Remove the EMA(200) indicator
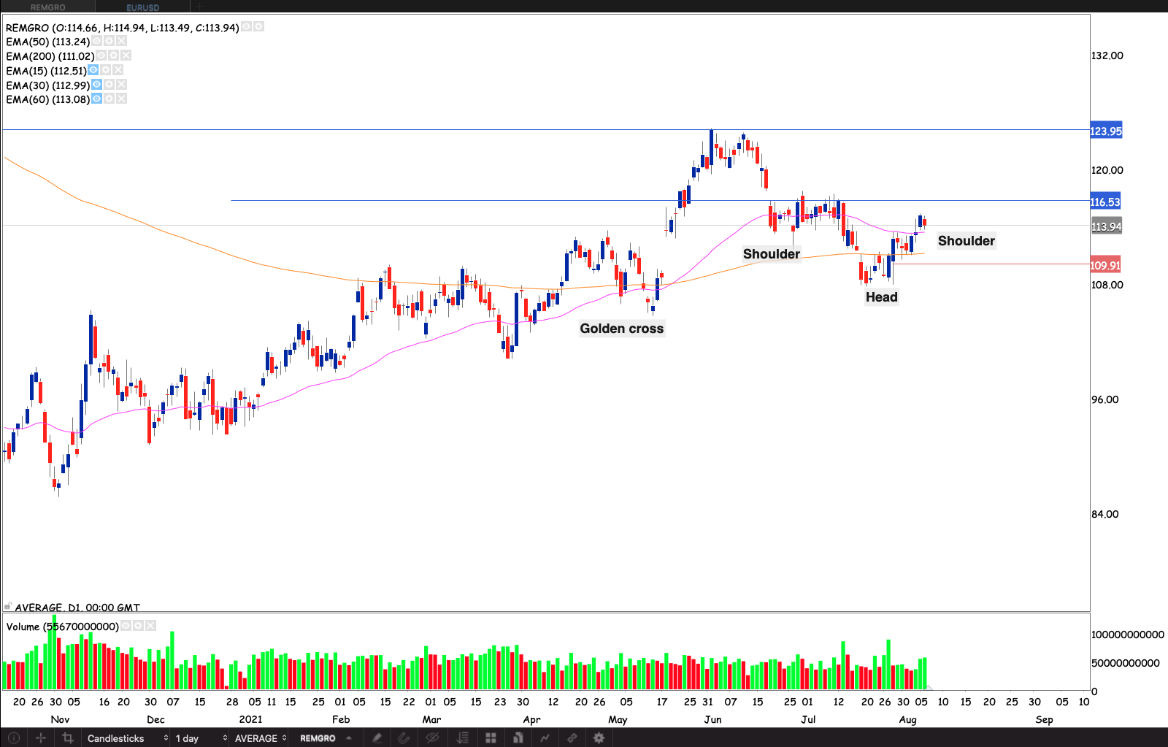 tap(126, 55)
